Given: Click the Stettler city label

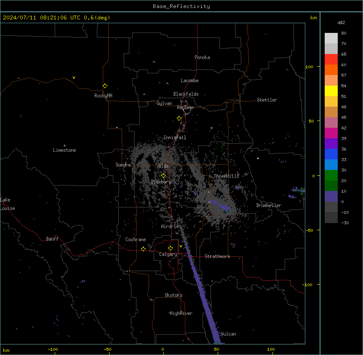Looking at the screenshot, I should coord(267,100).
